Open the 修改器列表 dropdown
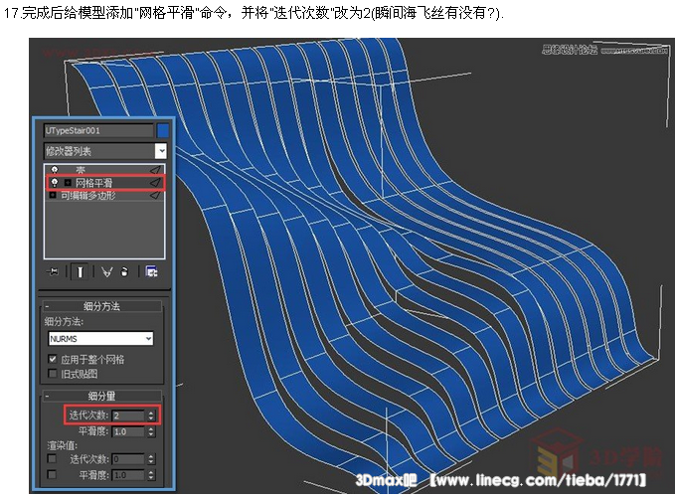This screenshot has width=675, height=497. [105, 151]
